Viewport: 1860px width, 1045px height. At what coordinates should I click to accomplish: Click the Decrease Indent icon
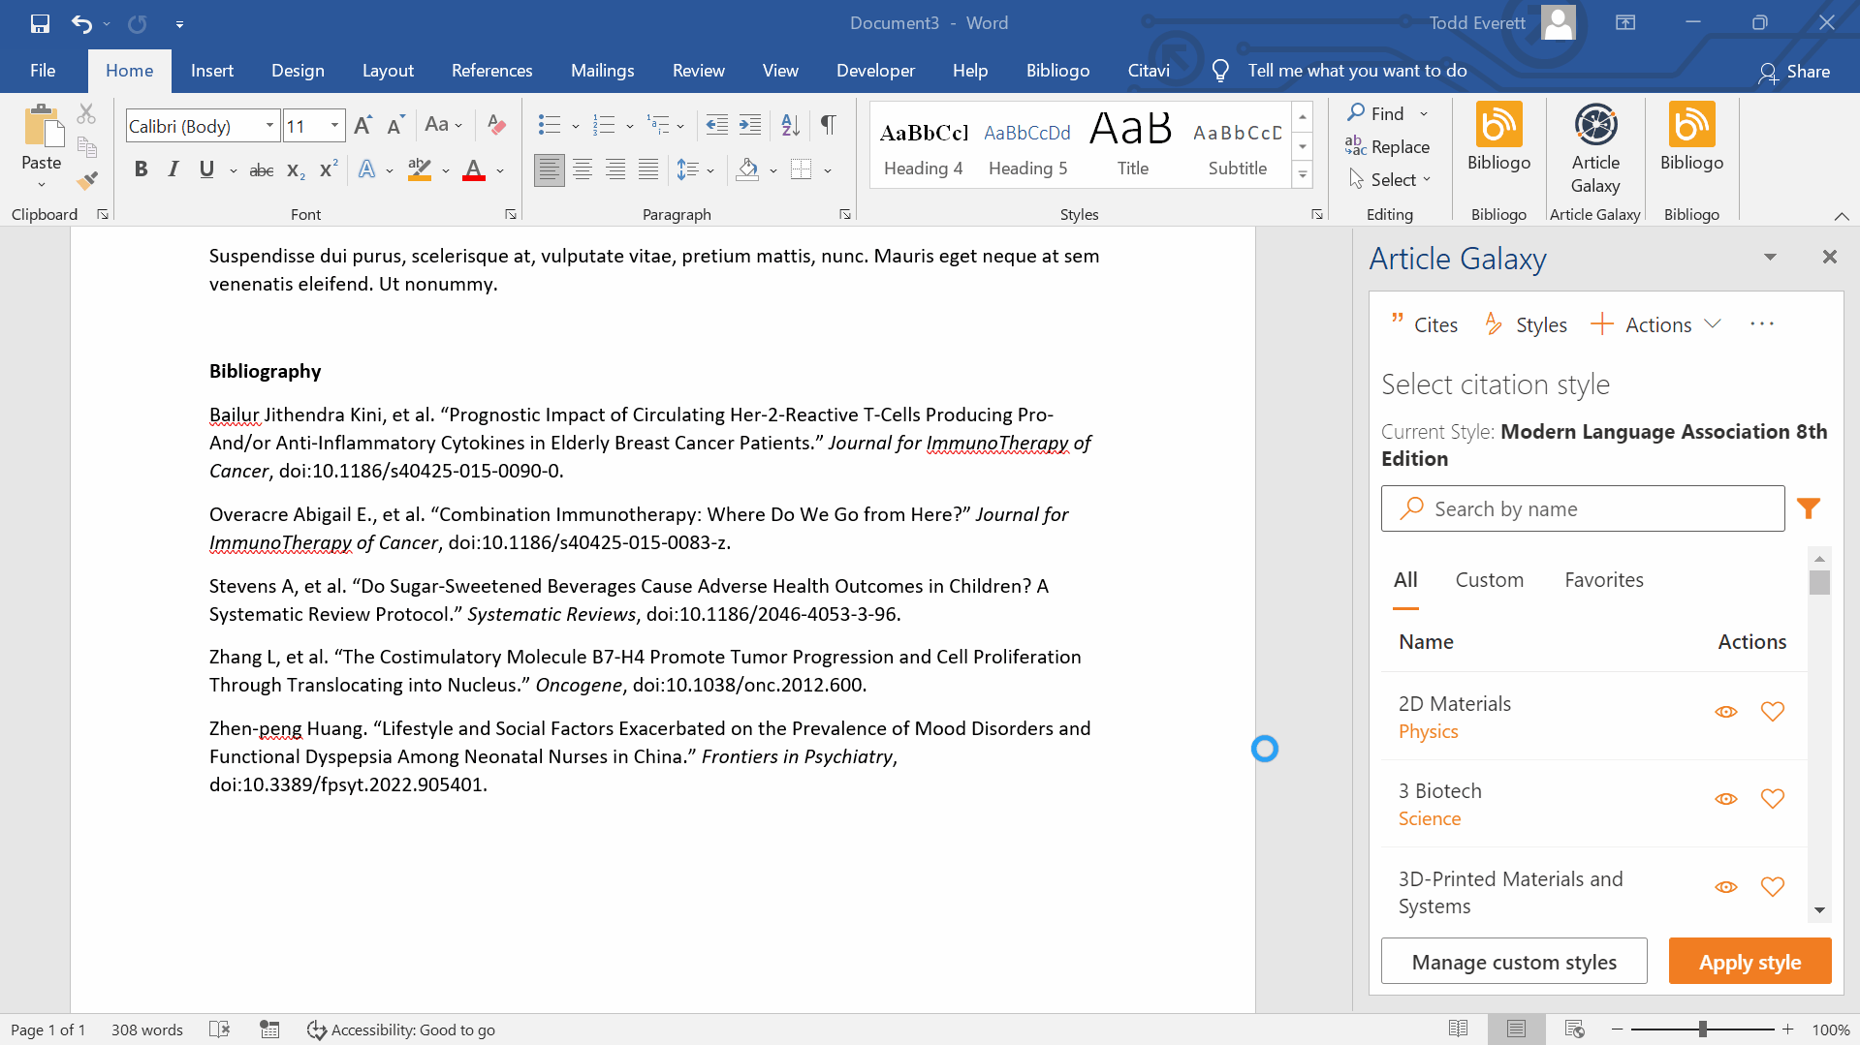[717, 125]
